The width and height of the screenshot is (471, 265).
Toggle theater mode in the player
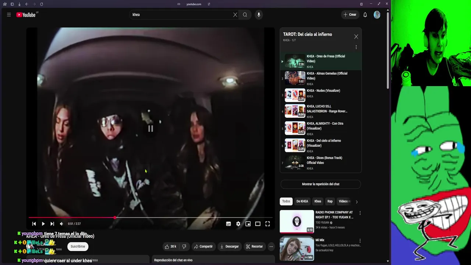pyautogui.click(x=258, y=224)
